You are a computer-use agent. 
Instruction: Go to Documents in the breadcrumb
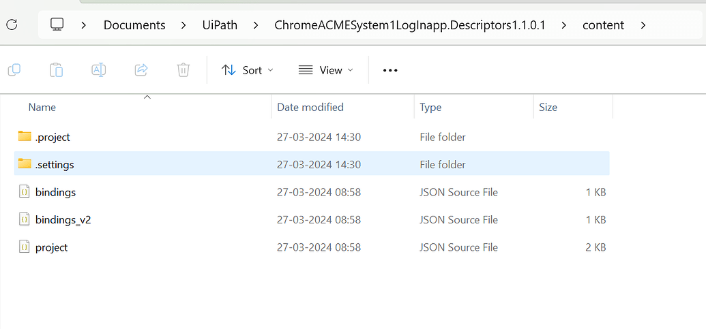tap(134, 25)
